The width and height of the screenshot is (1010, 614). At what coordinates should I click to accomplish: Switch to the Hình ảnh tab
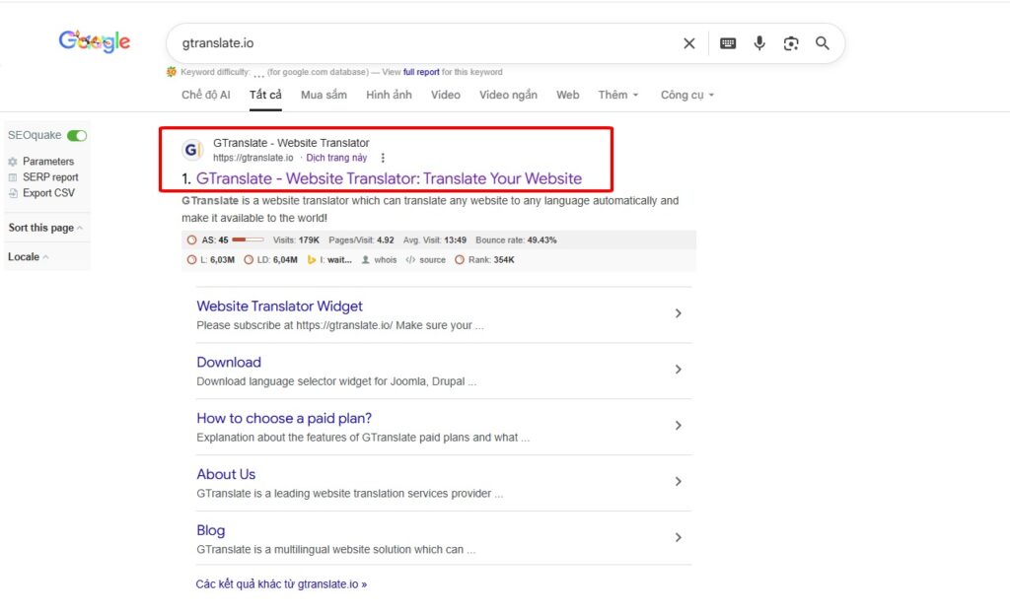click(x=389, y=95)
